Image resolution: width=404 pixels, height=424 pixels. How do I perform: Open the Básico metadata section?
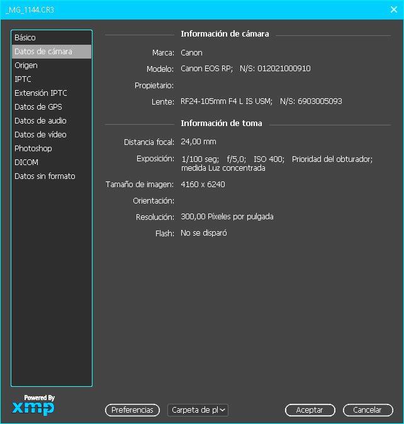click(x=52, y=38)
